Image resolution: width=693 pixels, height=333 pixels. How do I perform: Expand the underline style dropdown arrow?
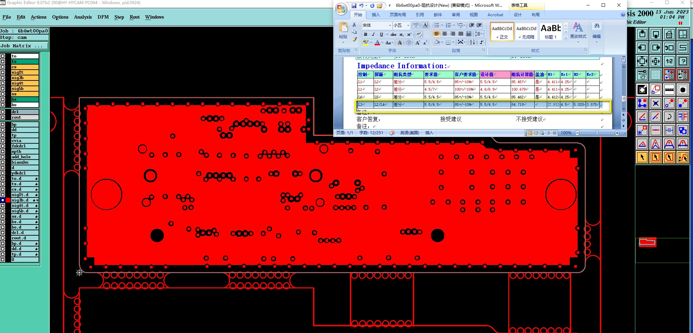tap(387, 34)
